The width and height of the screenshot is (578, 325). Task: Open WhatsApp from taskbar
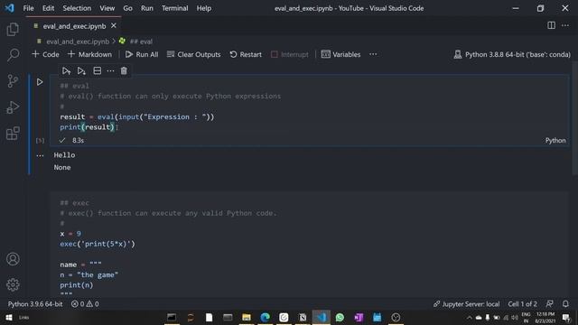(340, 317)
